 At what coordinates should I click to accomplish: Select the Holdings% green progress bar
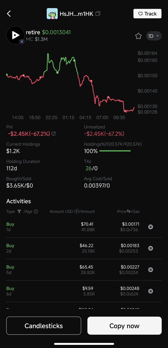(115, 151)
